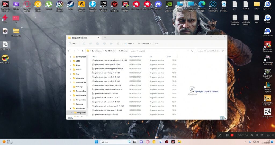Open the Yeni (New) dropdown
Viewport: 275px width, 145px height.
73,44
